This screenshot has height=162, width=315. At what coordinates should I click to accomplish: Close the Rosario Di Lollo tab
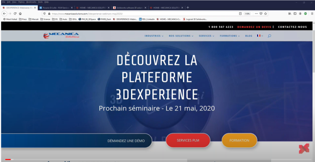tap(72, 8)
